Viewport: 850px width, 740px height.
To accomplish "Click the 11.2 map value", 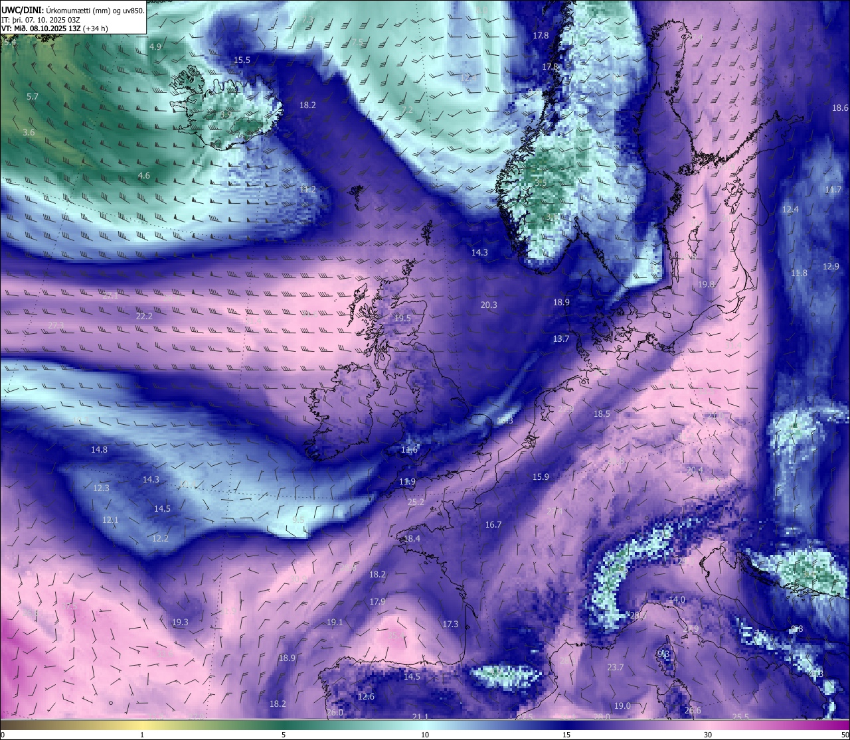I will click(307, 189).
